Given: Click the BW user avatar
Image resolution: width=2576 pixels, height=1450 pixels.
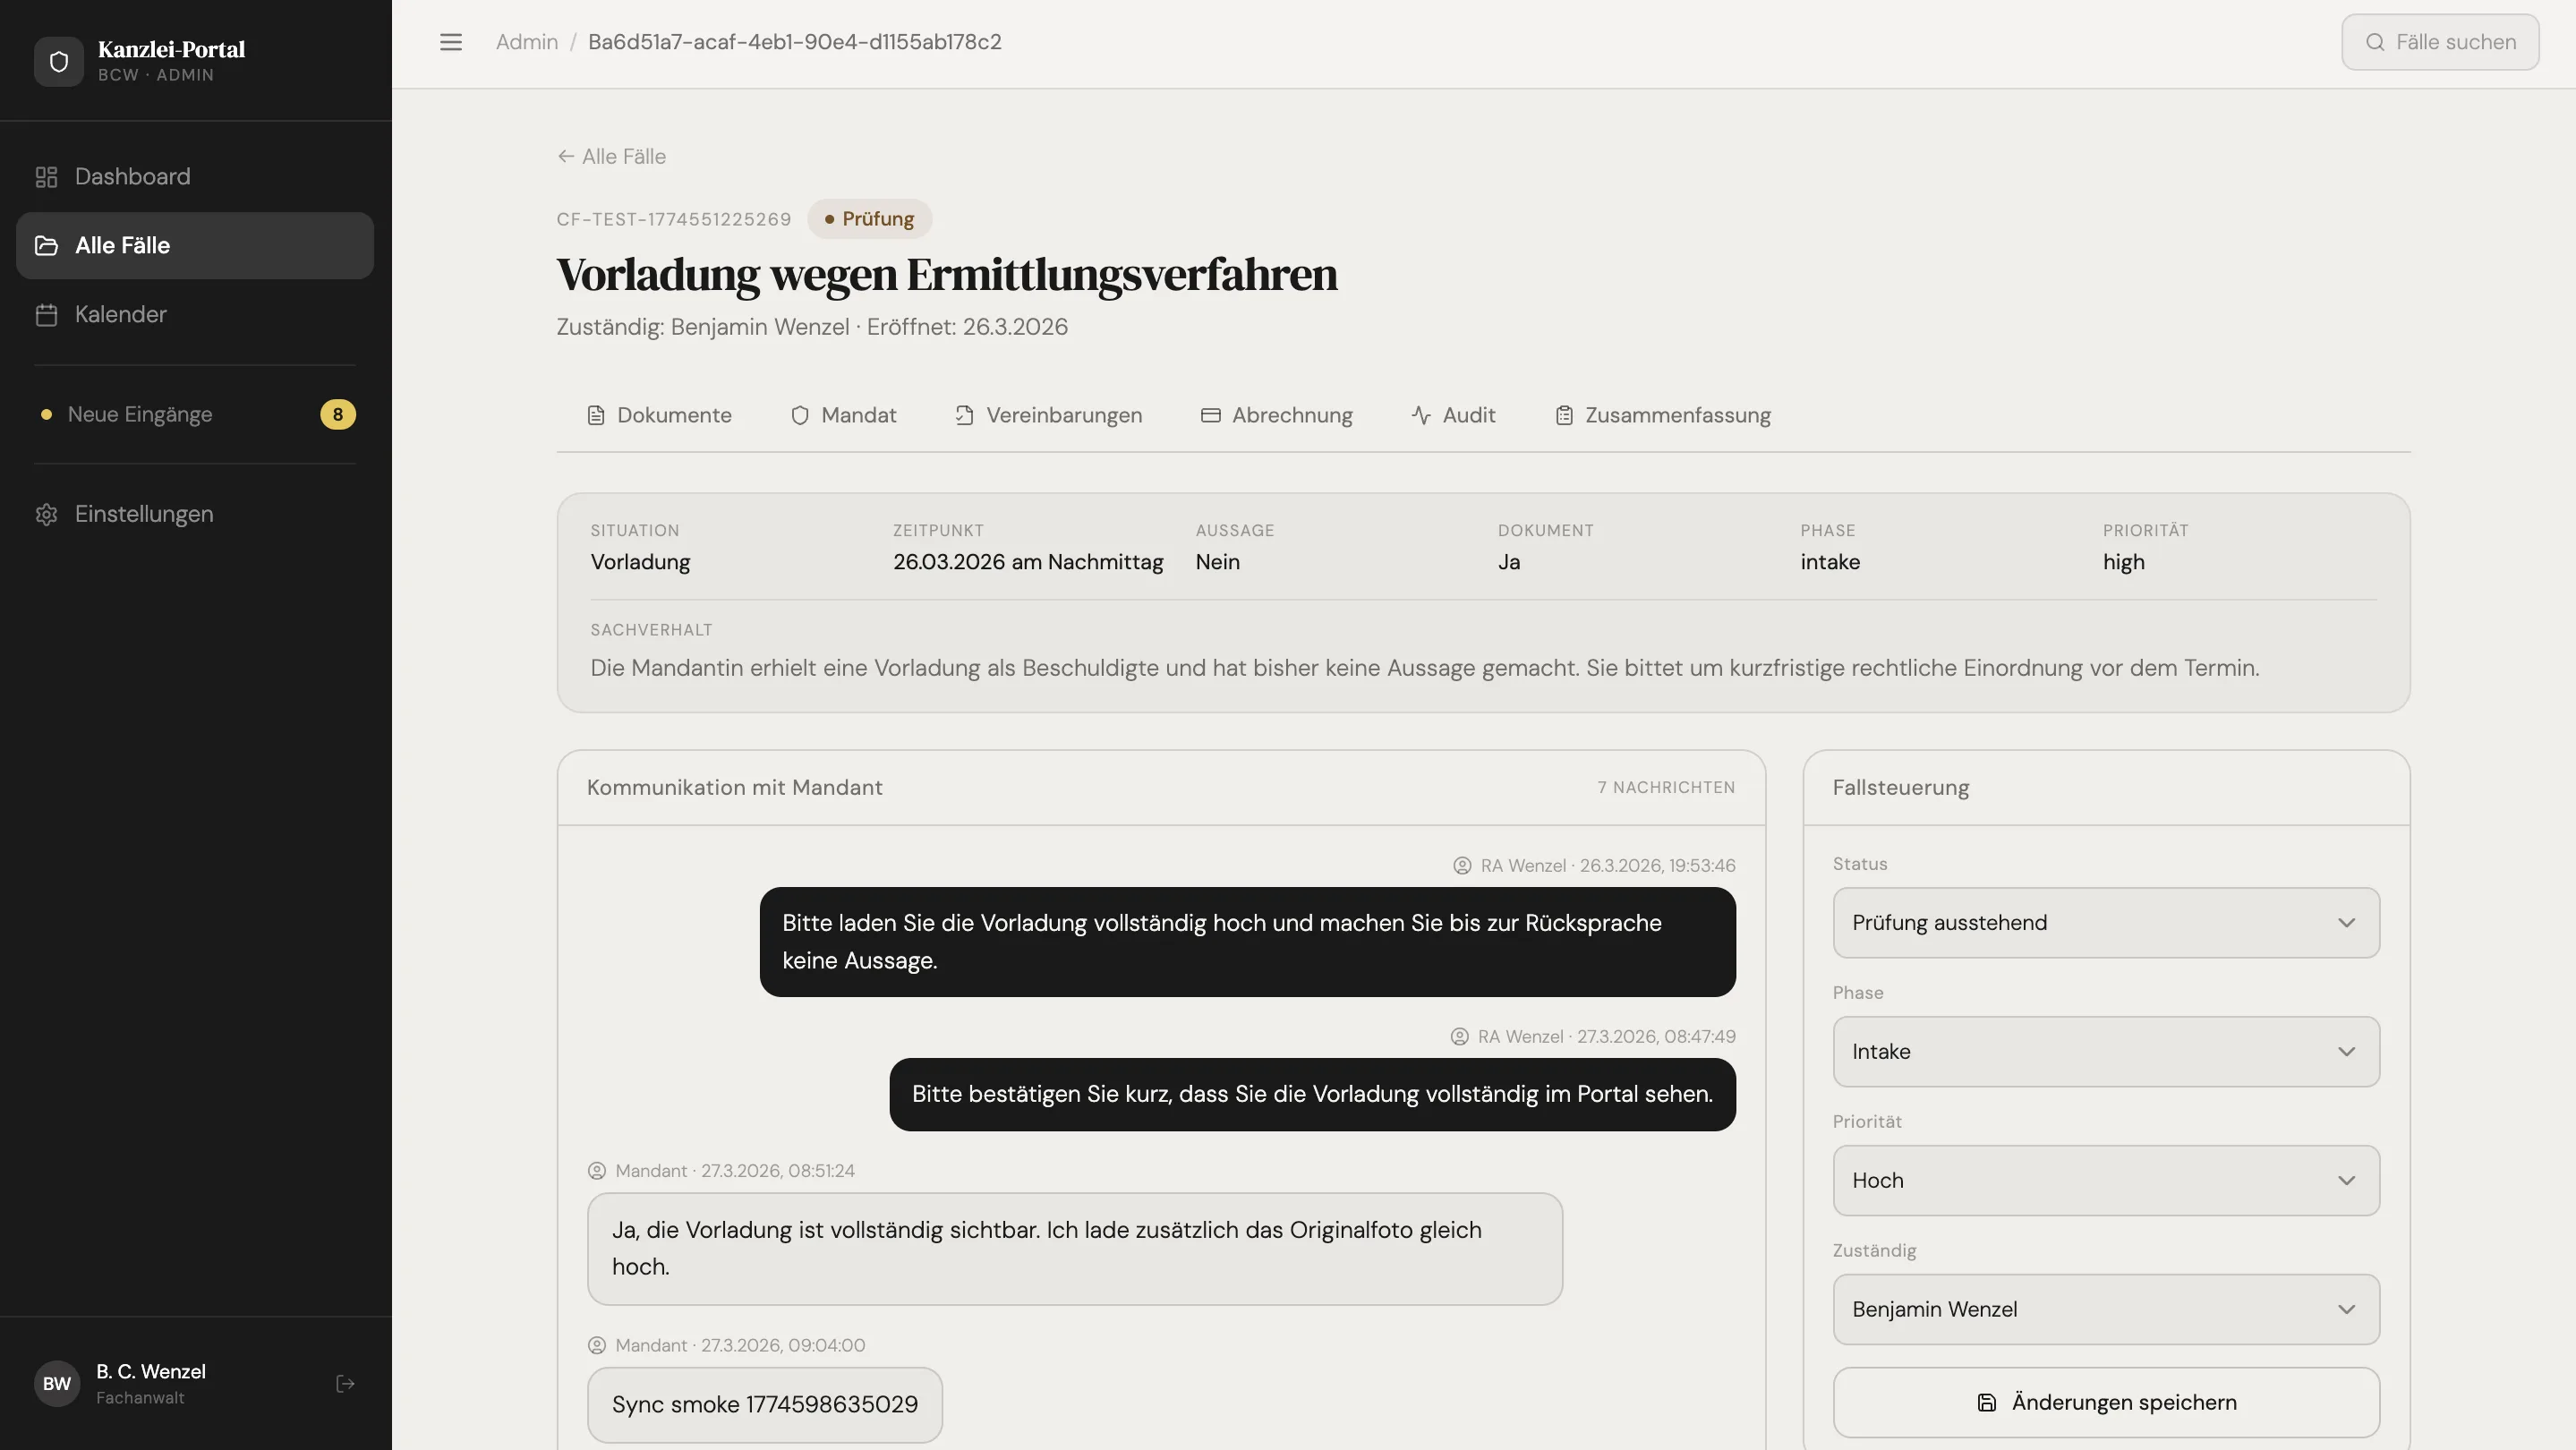Looking at the screenshot, I should [x=57, y=1384].
